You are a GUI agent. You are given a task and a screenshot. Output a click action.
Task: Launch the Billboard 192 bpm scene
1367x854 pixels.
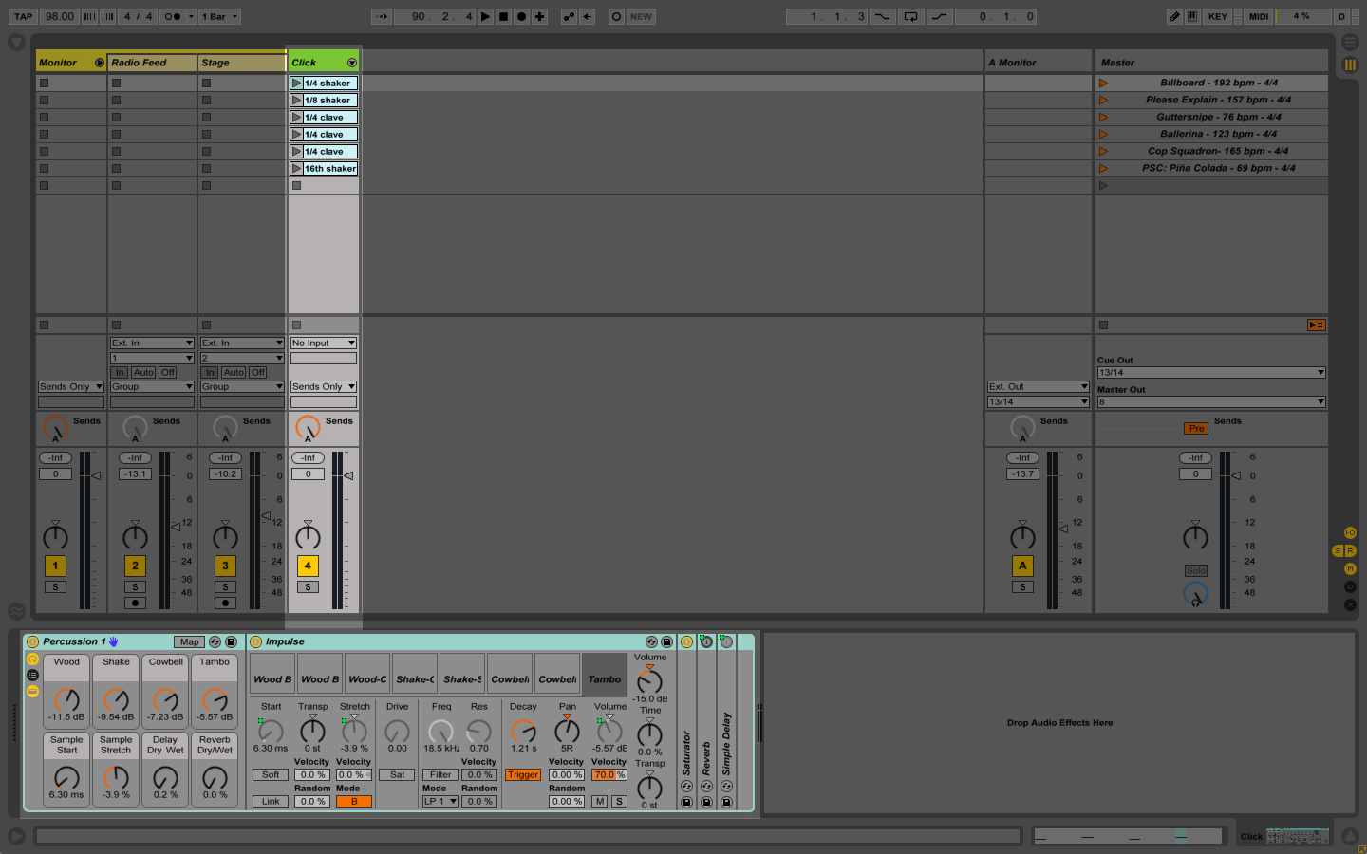point(1103,84)
